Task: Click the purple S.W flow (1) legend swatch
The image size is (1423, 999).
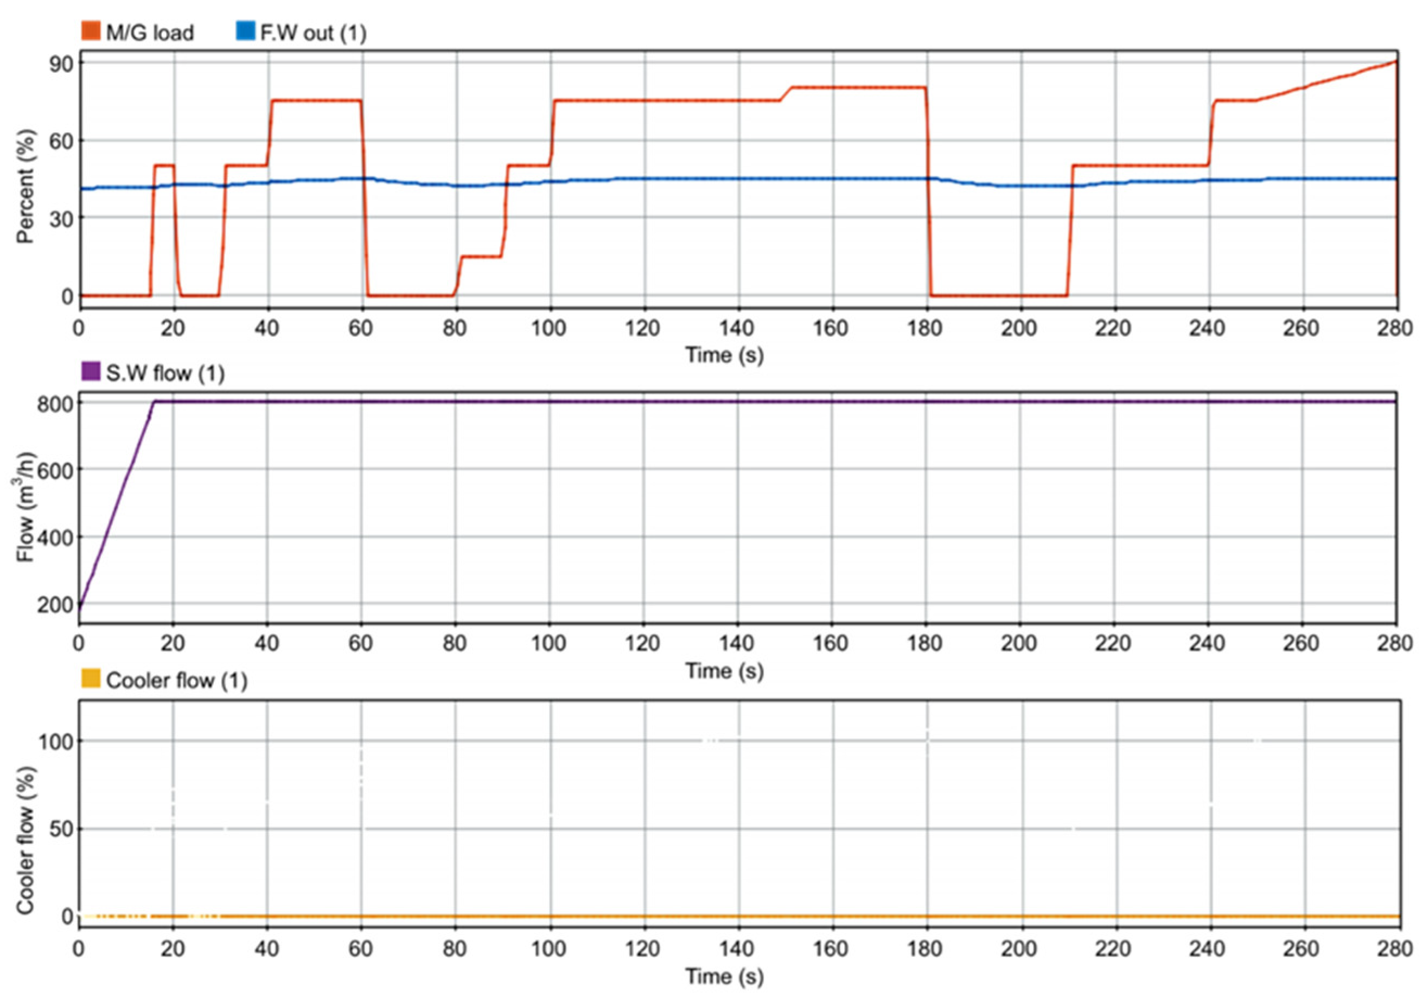Action: pyautogui.click(x=91, y=372)
